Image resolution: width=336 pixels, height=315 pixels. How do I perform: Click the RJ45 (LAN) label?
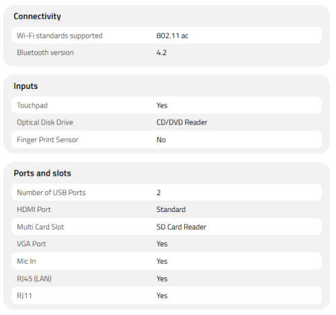pos(34,279)
